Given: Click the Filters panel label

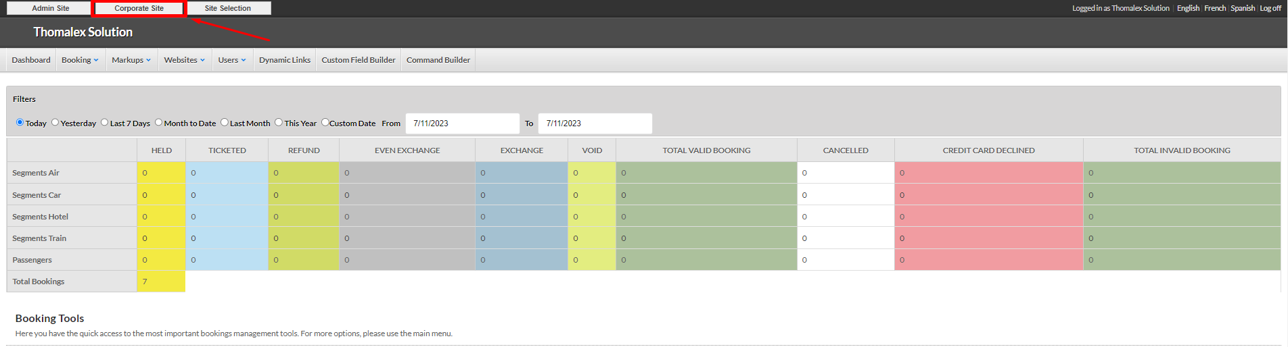Looking at the screenshot, I should click(x=24, y=99).
